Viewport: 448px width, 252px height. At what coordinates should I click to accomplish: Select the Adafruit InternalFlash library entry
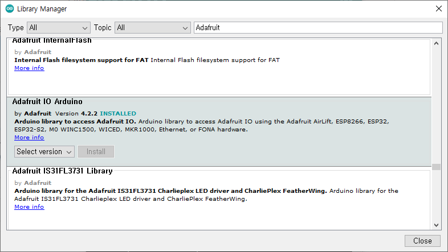(x=219, y=67)
